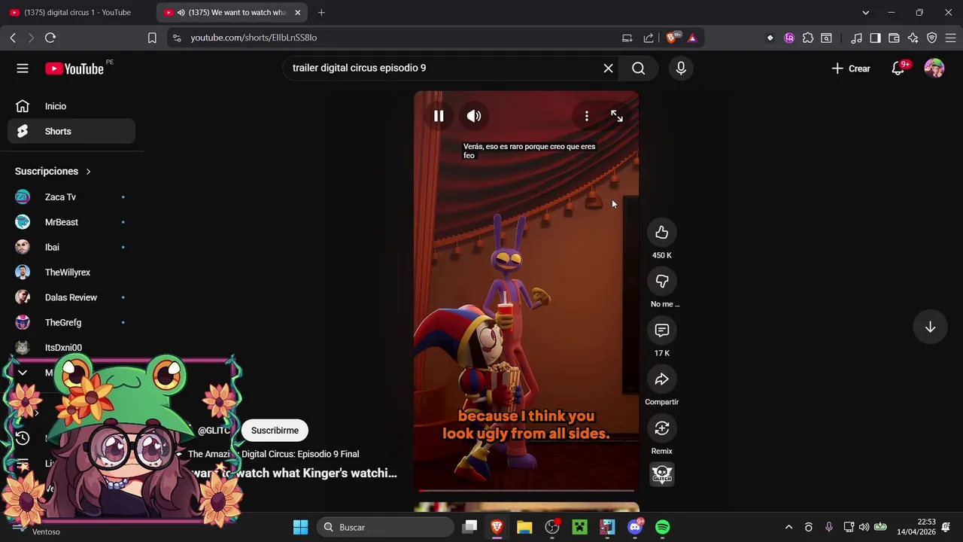The width and height of the screenshot is (963, 542).
Task: Open the Zaca Tv channel
Action: tap(71, 197)
